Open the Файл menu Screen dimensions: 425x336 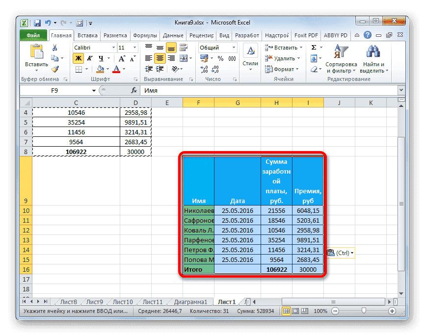coord(32,35)
